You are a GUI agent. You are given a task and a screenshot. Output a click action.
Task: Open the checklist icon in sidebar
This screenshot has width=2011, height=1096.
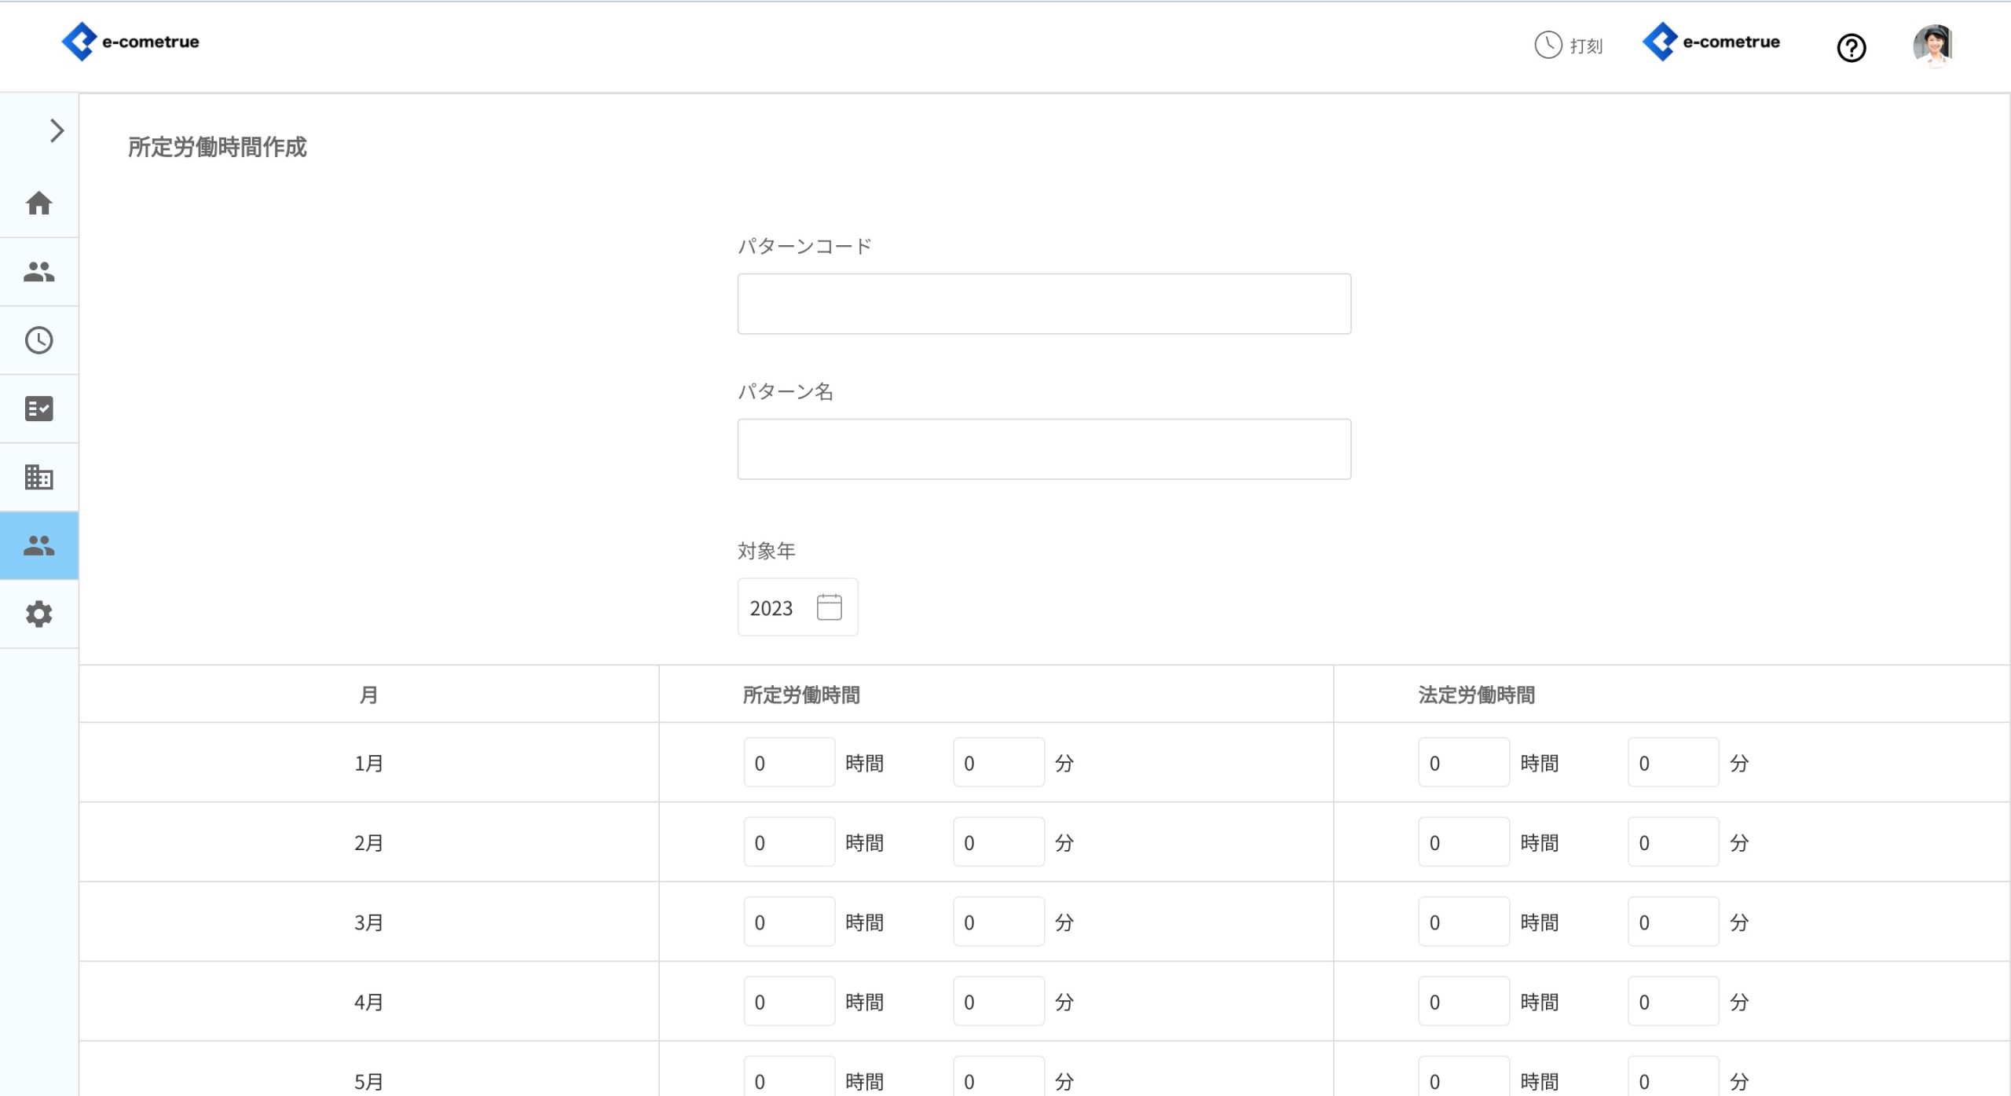coord(38,409)
